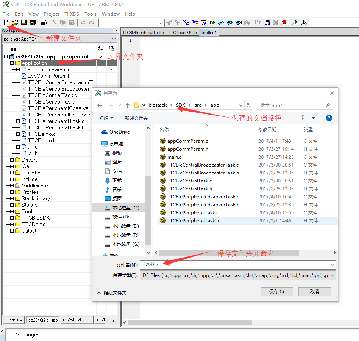Open the view options dropdown in dialog
The width and height of the screenshot is (359, 341).
314,118
